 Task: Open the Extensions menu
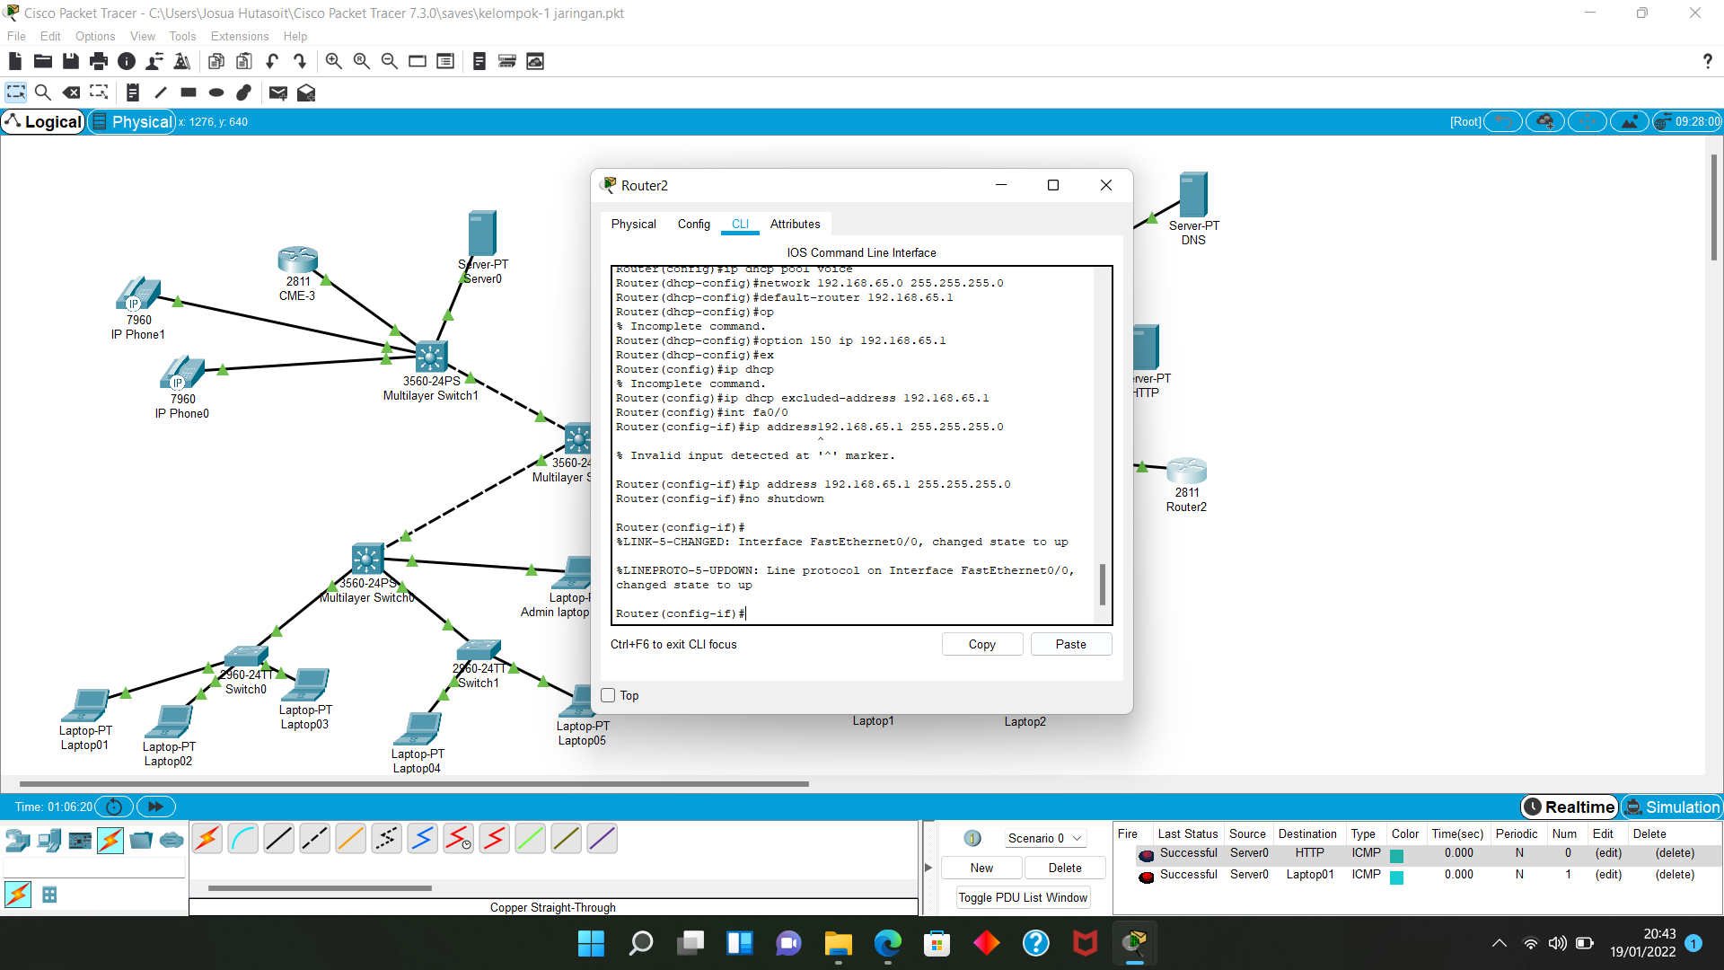[239, 36]
